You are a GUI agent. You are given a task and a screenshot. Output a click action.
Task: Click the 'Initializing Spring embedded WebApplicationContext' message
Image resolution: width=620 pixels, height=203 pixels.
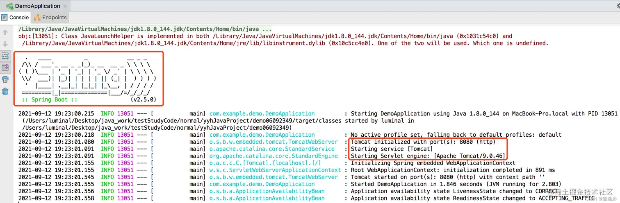click(433, 163)
